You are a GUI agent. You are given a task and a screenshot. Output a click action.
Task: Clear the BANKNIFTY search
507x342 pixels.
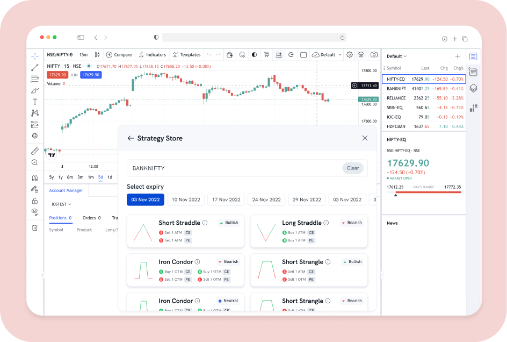pos(353,168)
